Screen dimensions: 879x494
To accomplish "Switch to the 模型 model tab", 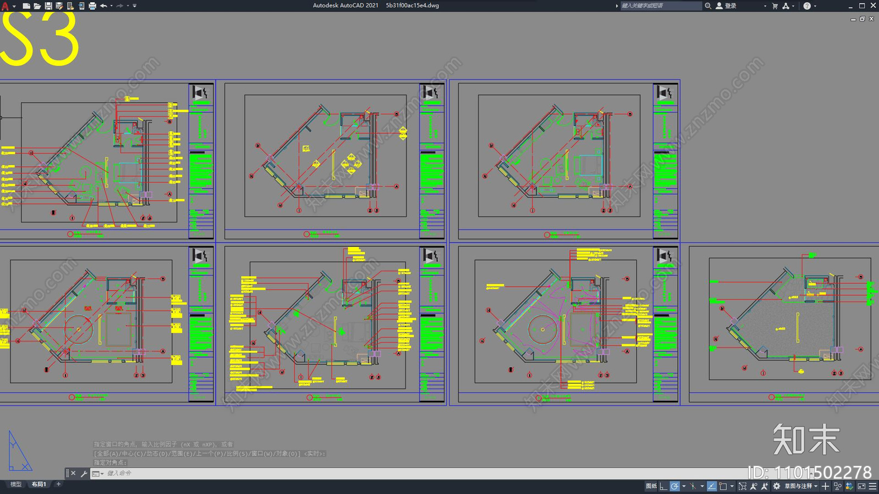I will click(16, 484).
